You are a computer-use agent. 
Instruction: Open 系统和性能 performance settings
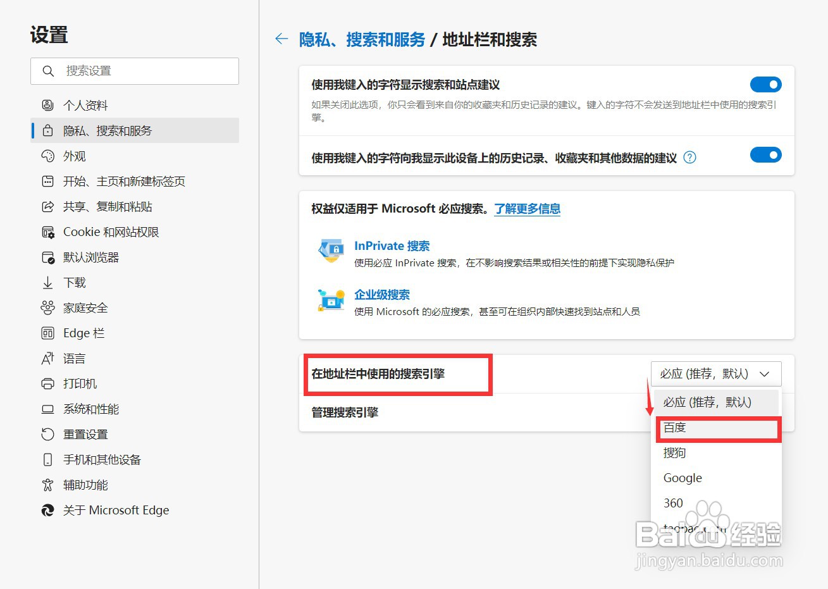(48, 409)
